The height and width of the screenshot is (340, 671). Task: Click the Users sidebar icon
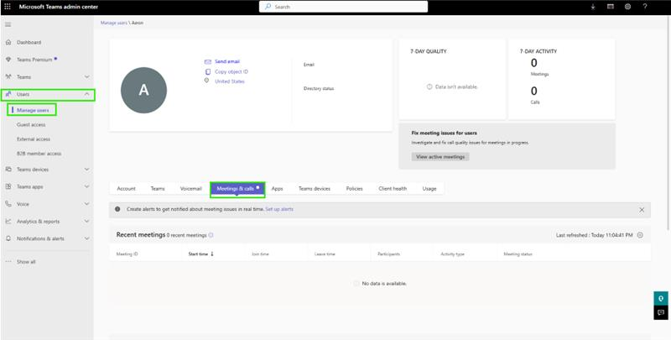click(x=8, y=94)
